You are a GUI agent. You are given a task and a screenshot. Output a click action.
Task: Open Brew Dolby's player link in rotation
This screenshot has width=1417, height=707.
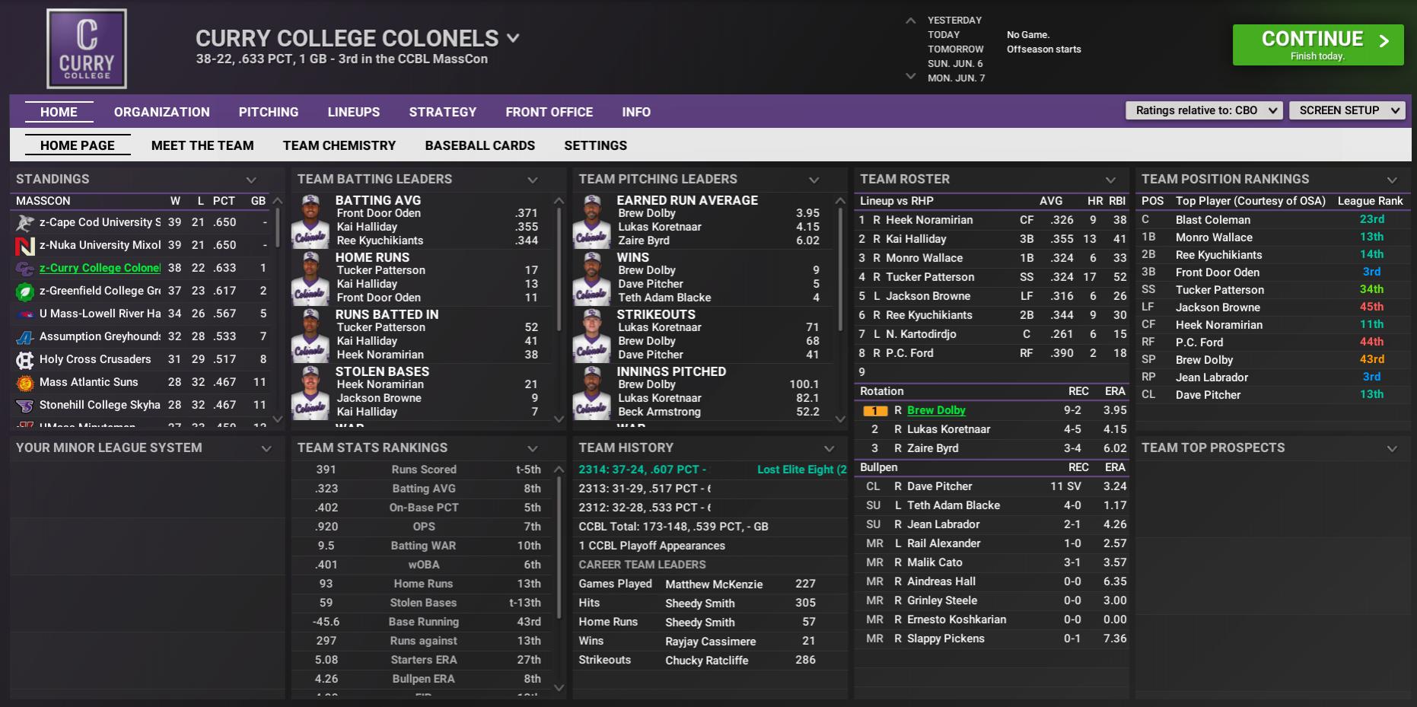[936, 410]
